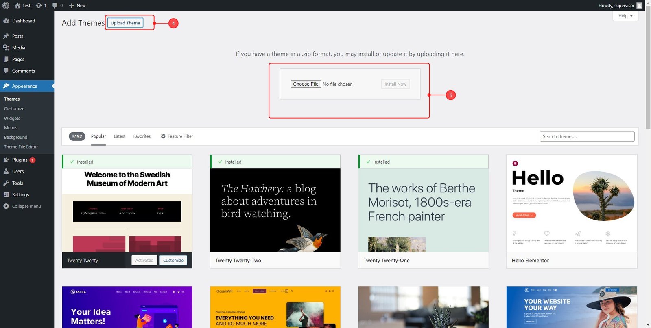This screenshot has height=328, width=651.
Task: Click the Activated button on Twenty Twenty
Action: pos(144,260)
